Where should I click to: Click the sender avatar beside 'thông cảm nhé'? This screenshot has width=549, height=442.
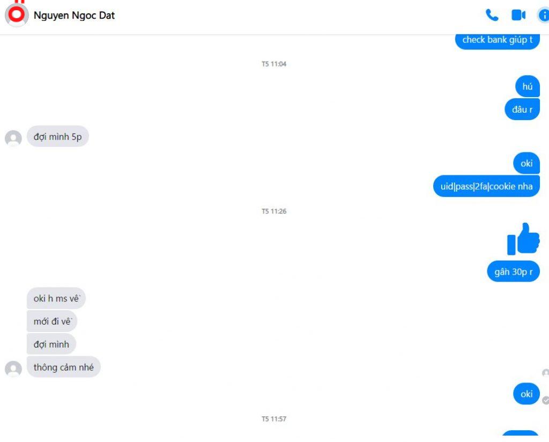(13, 369)
